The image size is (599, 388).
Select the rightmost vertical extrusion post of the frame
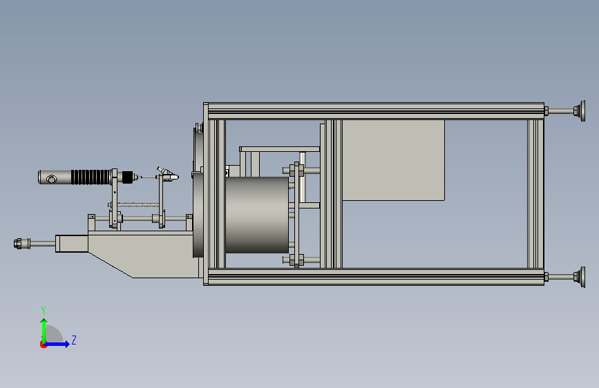[535, 194]
